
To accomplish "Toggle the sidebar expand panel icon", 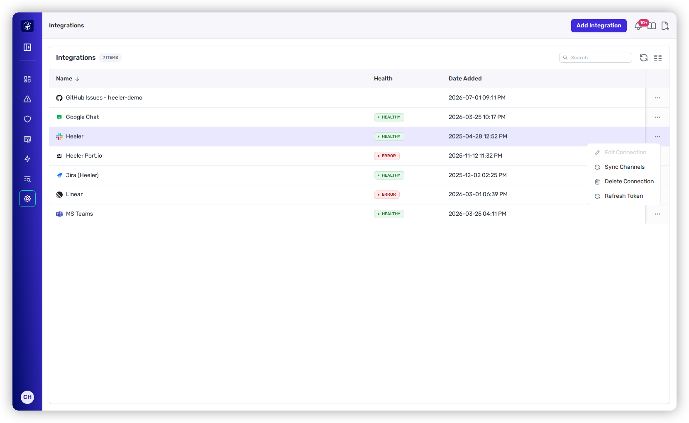I will tap(27, 47).
